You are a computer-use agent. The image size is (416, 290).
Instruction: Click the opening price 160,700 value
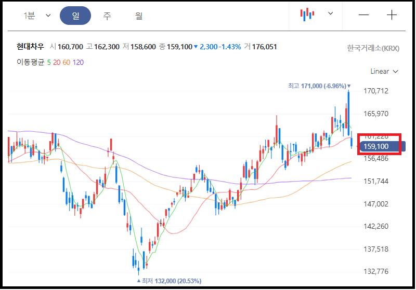pyautogui.click(x=70, y=47)
